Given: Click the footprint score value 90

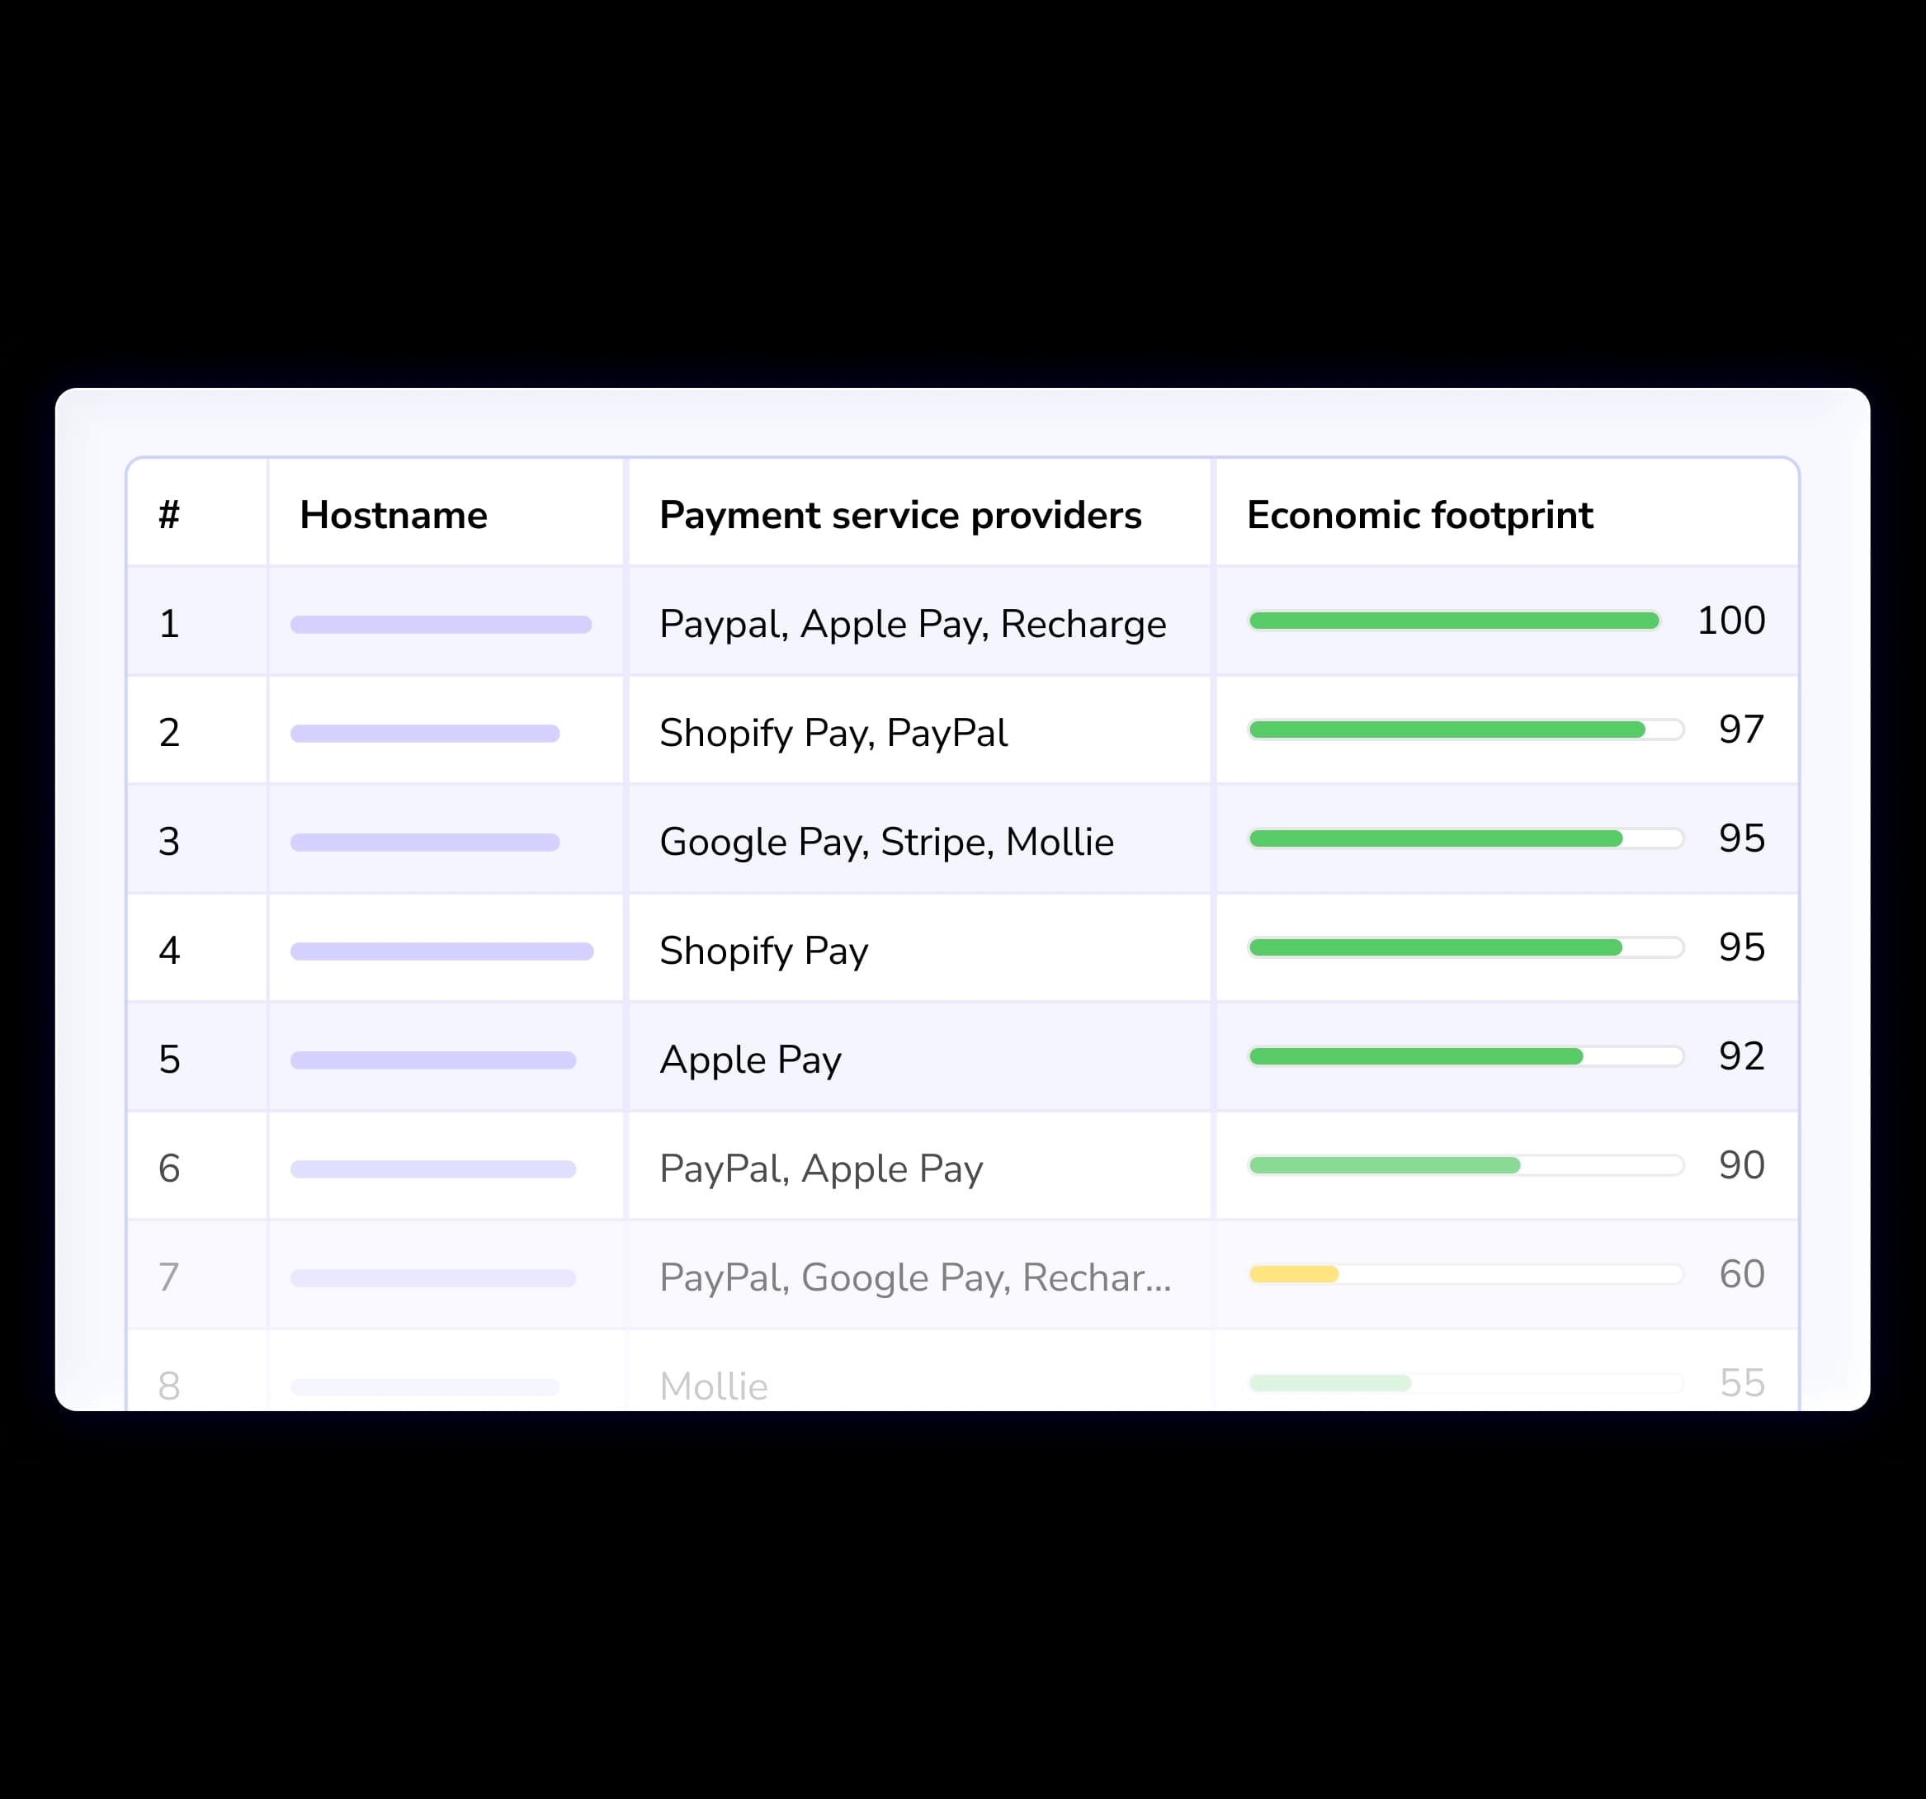Looking at the screenshot, I should coord(1741,1165).
